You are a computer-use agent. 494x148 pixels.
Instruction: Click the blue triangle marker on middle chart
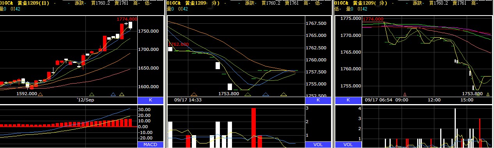coord(266,94)
